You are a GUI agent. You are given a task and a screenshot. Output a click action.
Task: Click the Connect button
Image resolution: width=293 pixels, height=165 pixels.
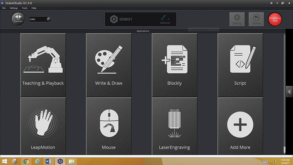pos(18,19)
